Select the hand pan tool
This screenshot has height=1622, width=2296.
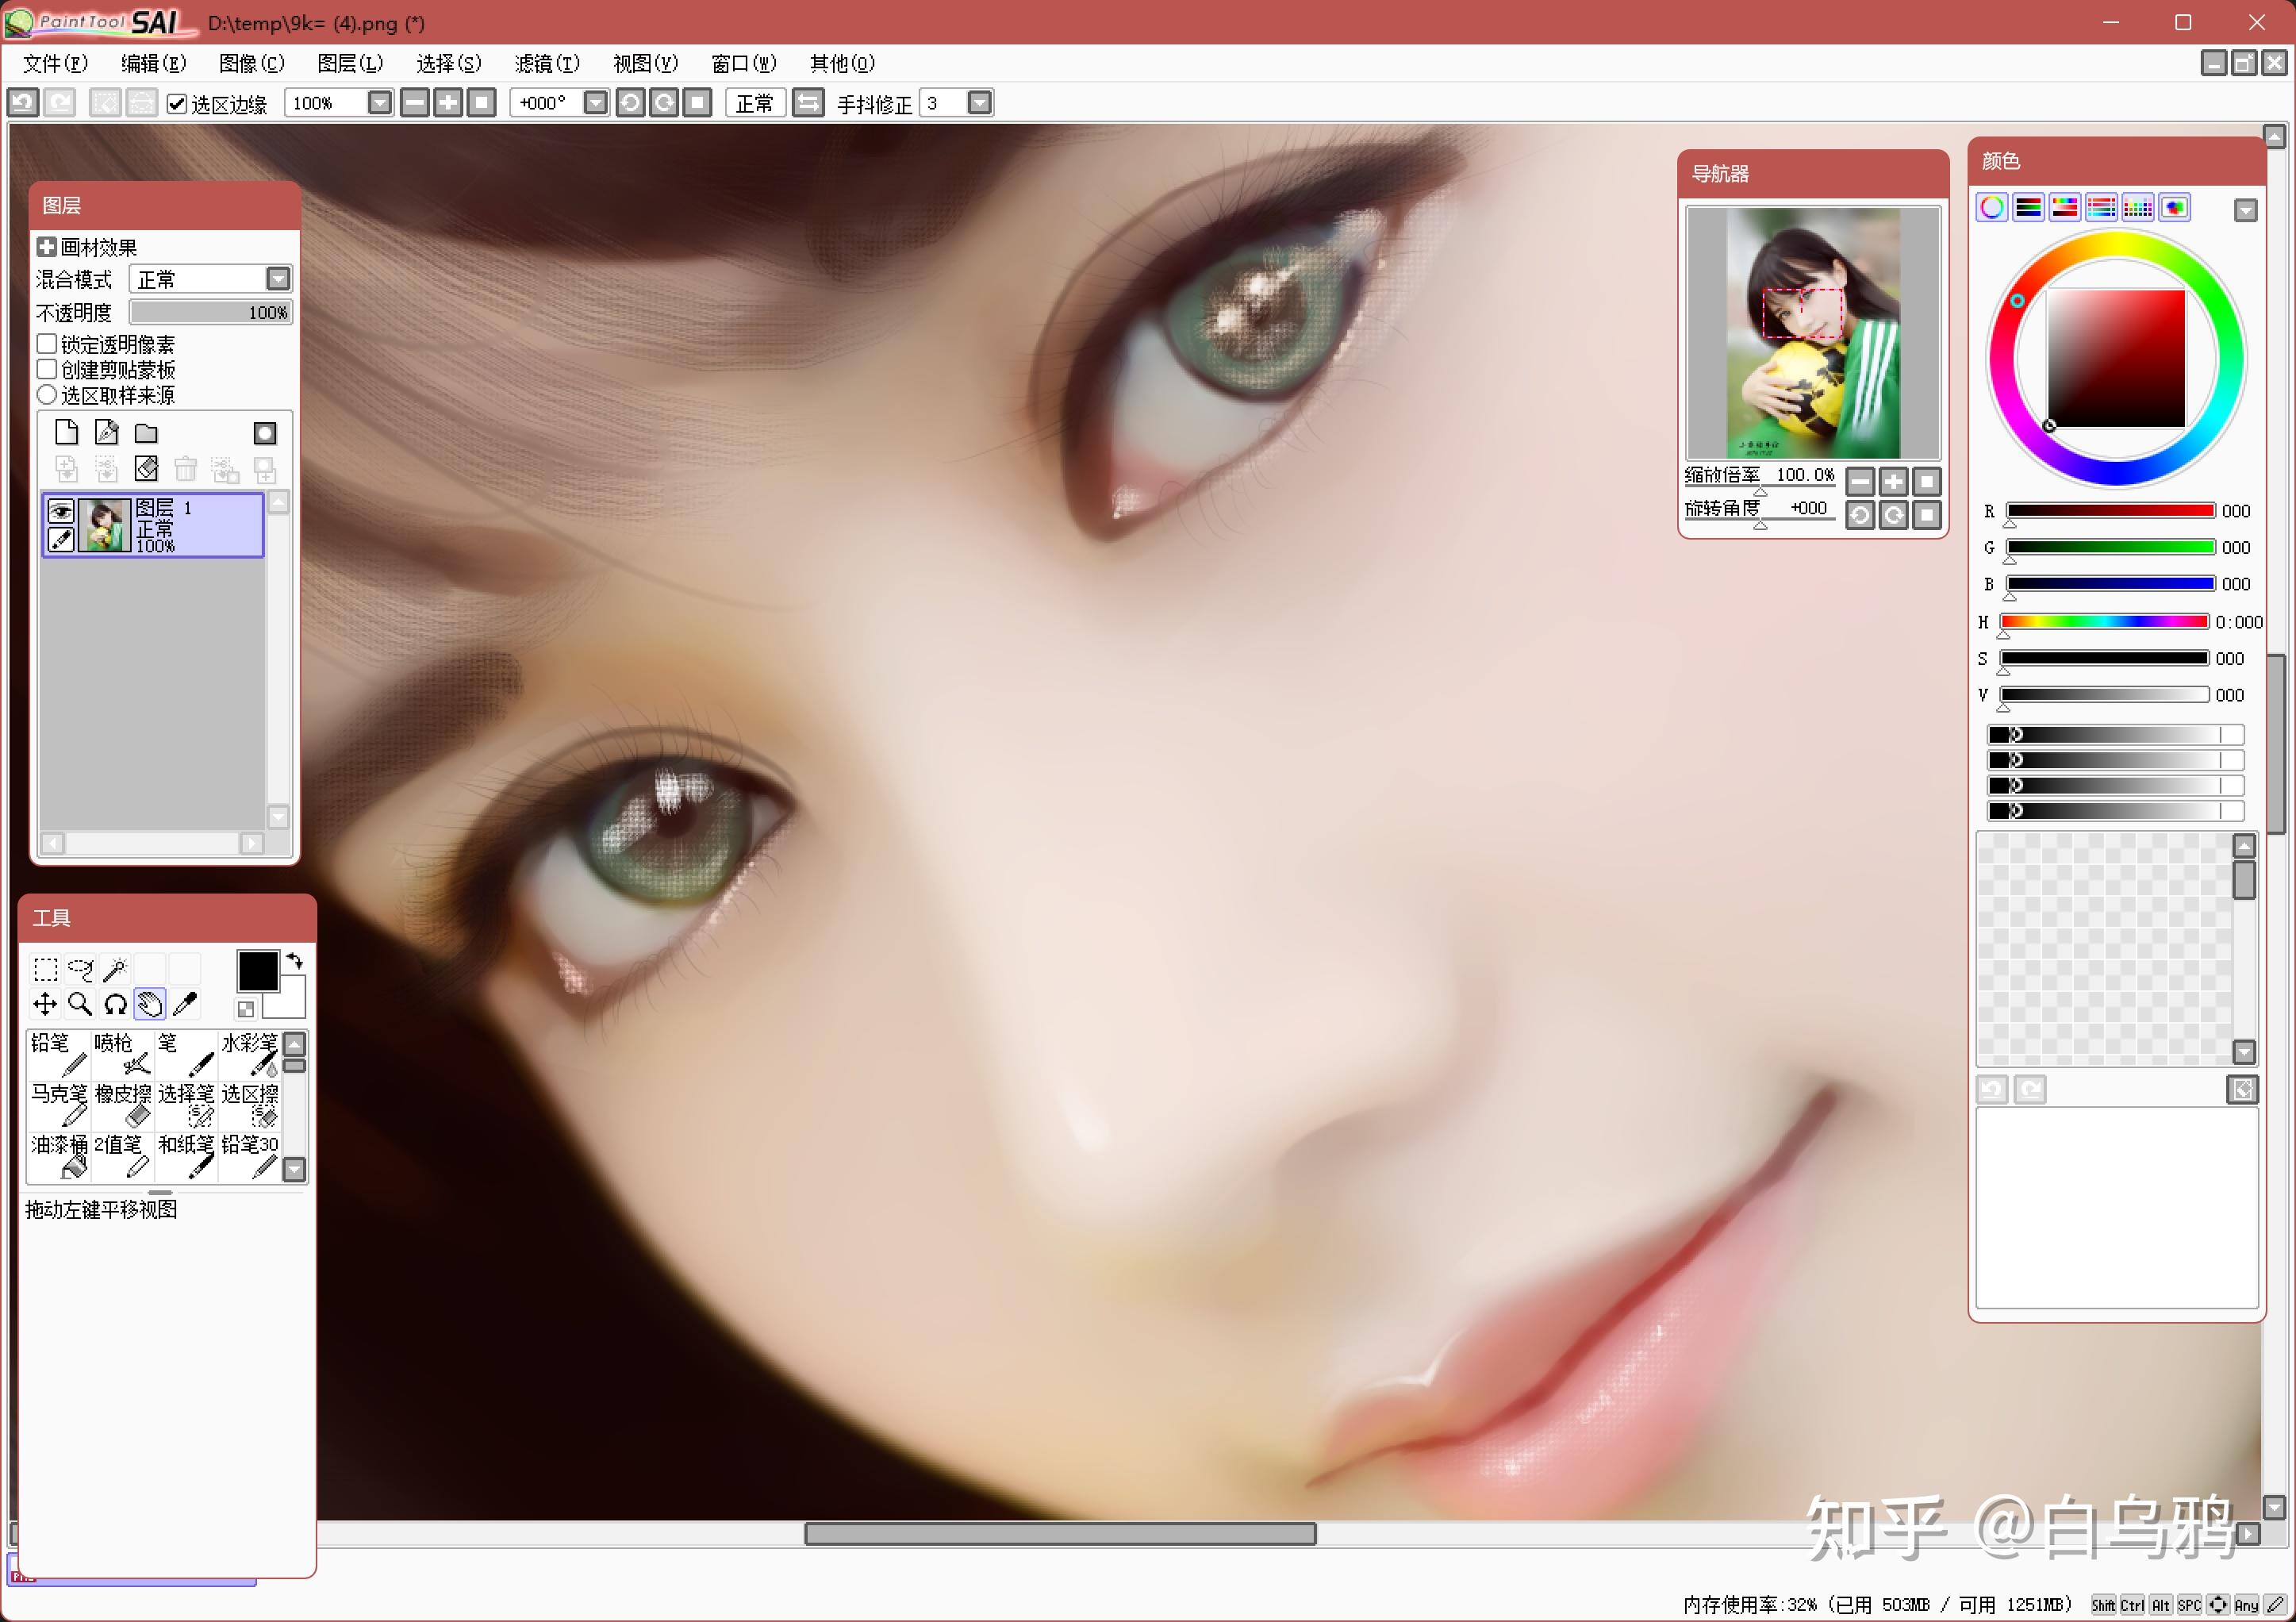tap(150, 1004)
